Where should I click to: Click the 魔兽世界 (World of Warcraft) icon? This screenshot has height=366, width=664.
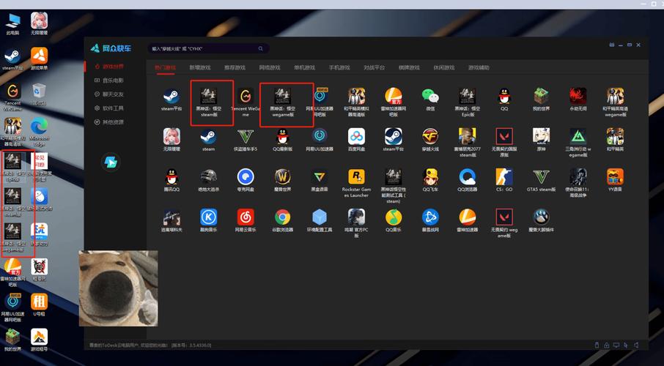pos(282,176)
